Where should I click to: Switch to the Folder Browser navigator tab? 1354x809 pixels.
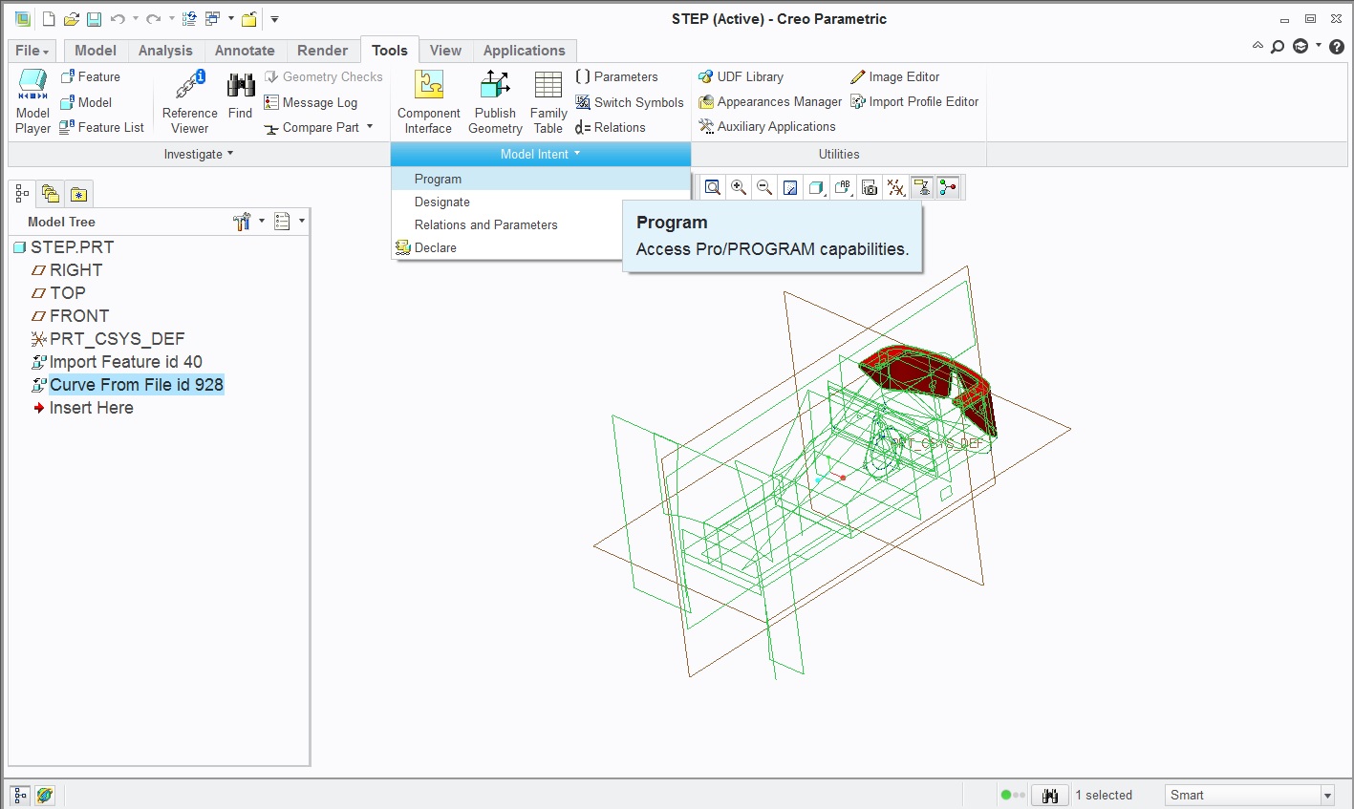pyautogui.click(x=51, y=194)
